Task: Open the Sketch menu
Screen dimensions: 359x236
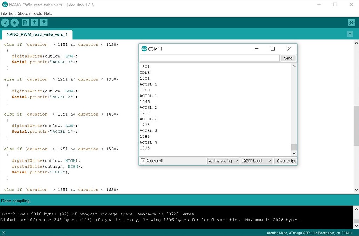Action: tap(23, 13)
